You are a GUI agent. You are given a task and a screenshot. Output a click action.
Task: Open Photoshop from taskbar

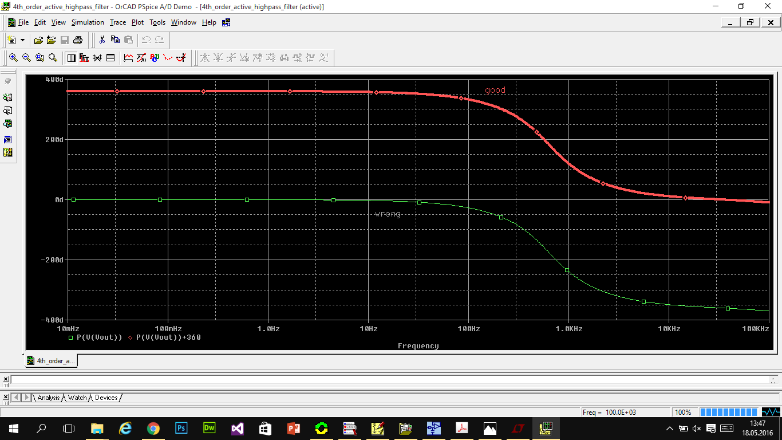pyautogui.click(x=181, y=428)
